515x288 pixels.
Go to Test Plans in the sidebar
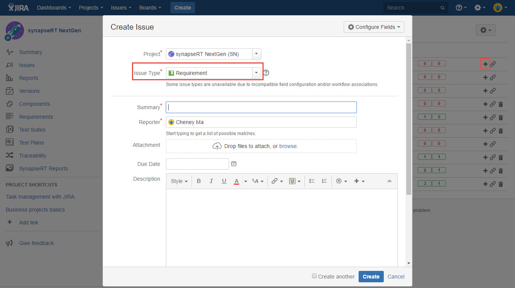[31, 143]
